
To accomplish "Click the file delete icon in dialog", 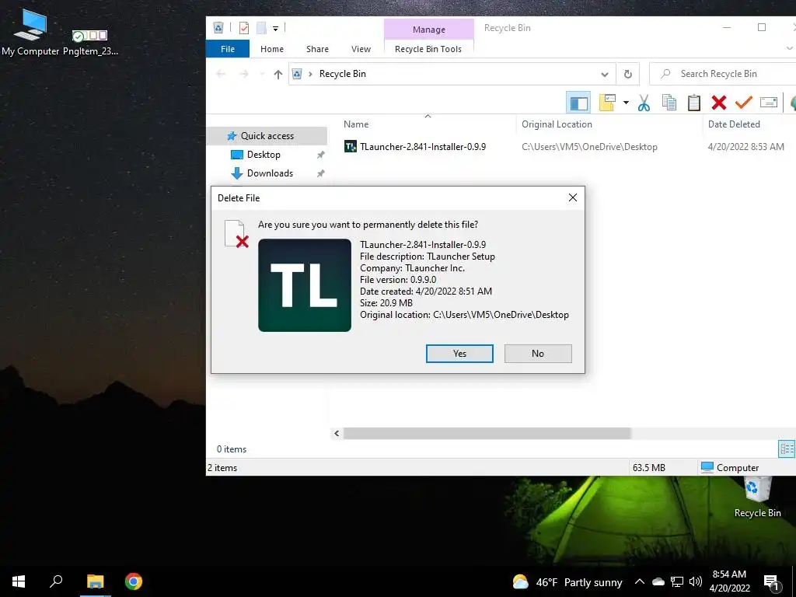I will tap(236, 234).
